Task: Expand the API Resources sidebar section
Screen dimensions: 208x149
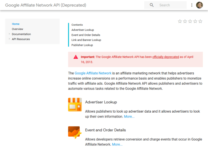Action: tap(9, 39)
